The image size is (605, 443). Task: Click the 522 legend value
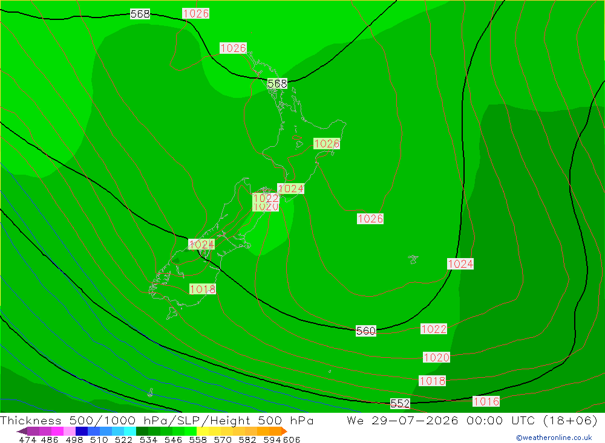coord(123,439)
